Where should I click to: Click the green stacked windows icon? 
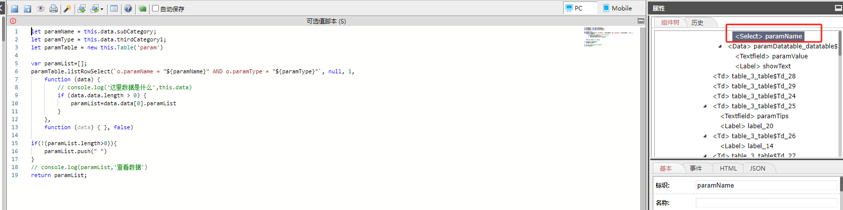(142, 8)
